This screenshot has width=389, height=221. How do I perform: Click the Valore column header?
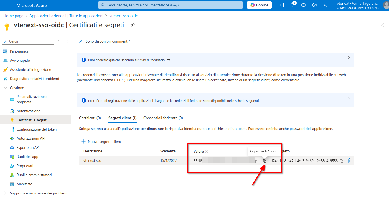click(x=199, y=152)
